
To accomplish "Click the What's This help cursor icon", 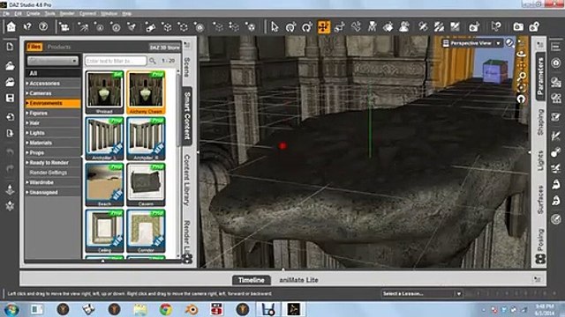I will pos(27,26).
